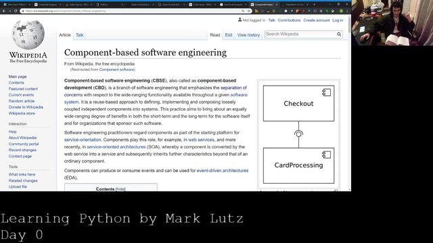
Task: Open Wikipedia store link
Action: [x=22, y=113]
